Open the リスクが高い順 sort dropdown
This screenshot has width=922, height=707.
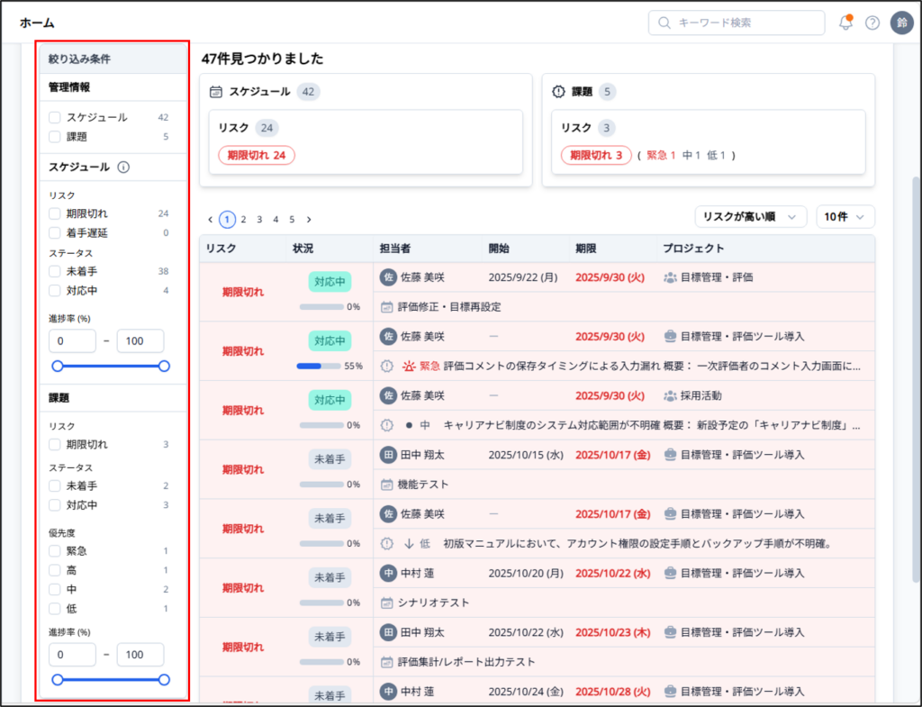750,217
